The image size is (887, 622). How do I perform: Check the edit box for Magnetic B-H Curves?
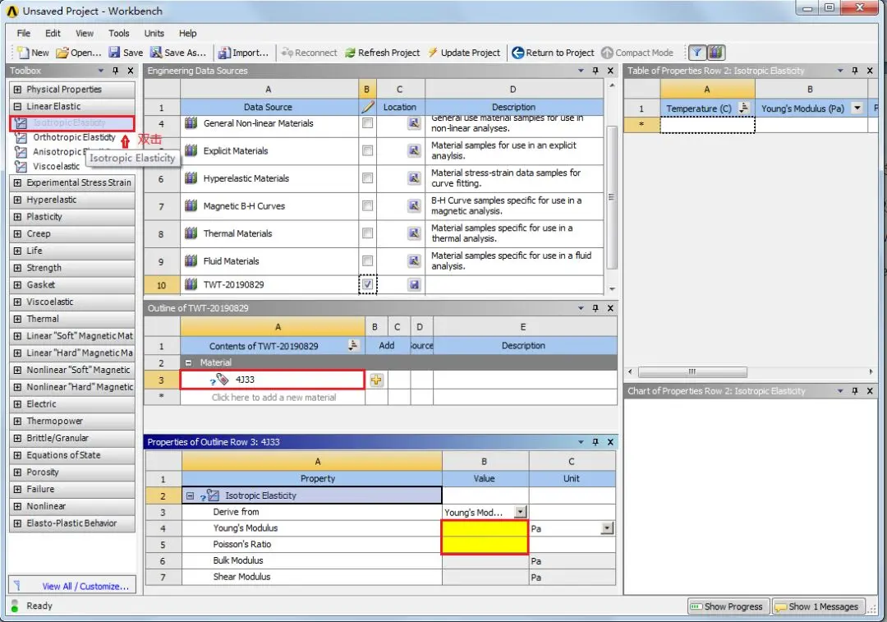tap(368, 206)
